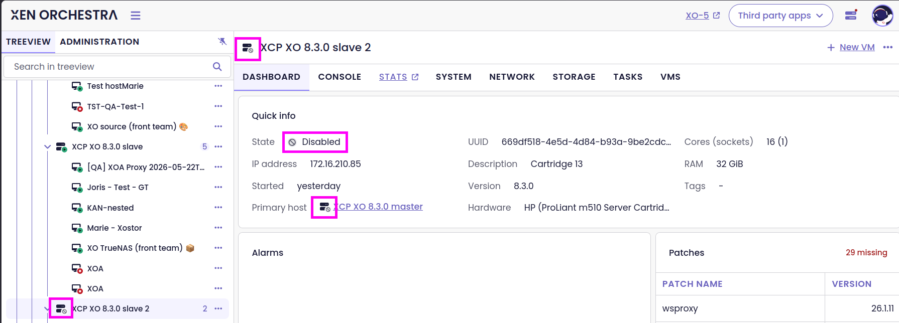Follow the XCP XO 8.3.0 master link
The width and height of the screenshot is (899, 323).
point(379,207)
